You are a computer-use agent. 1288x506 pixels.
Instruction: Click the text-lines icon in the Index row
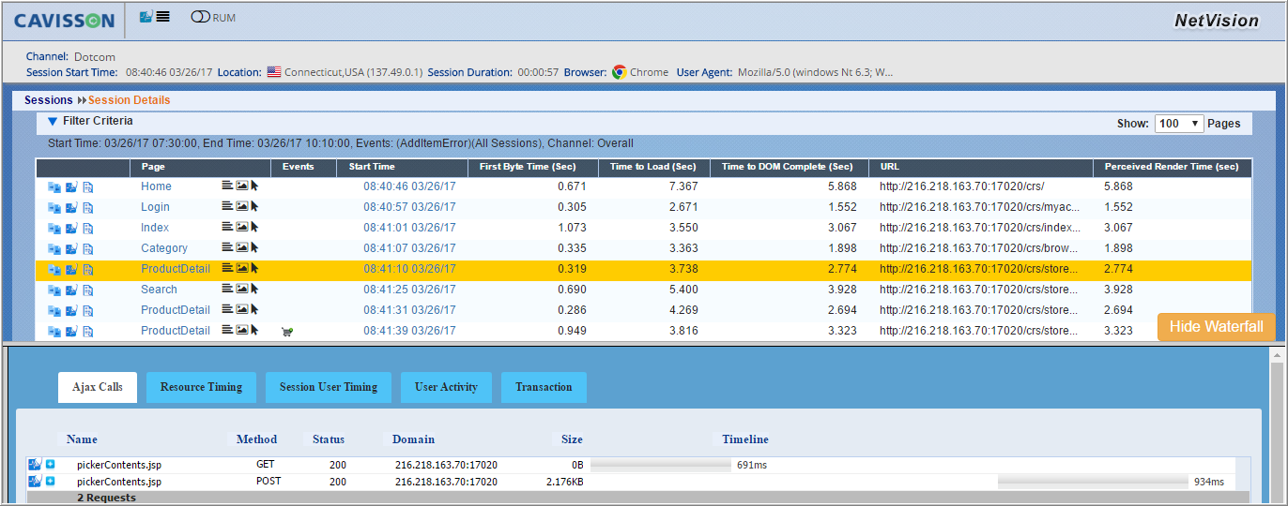(x=227, y=227)
